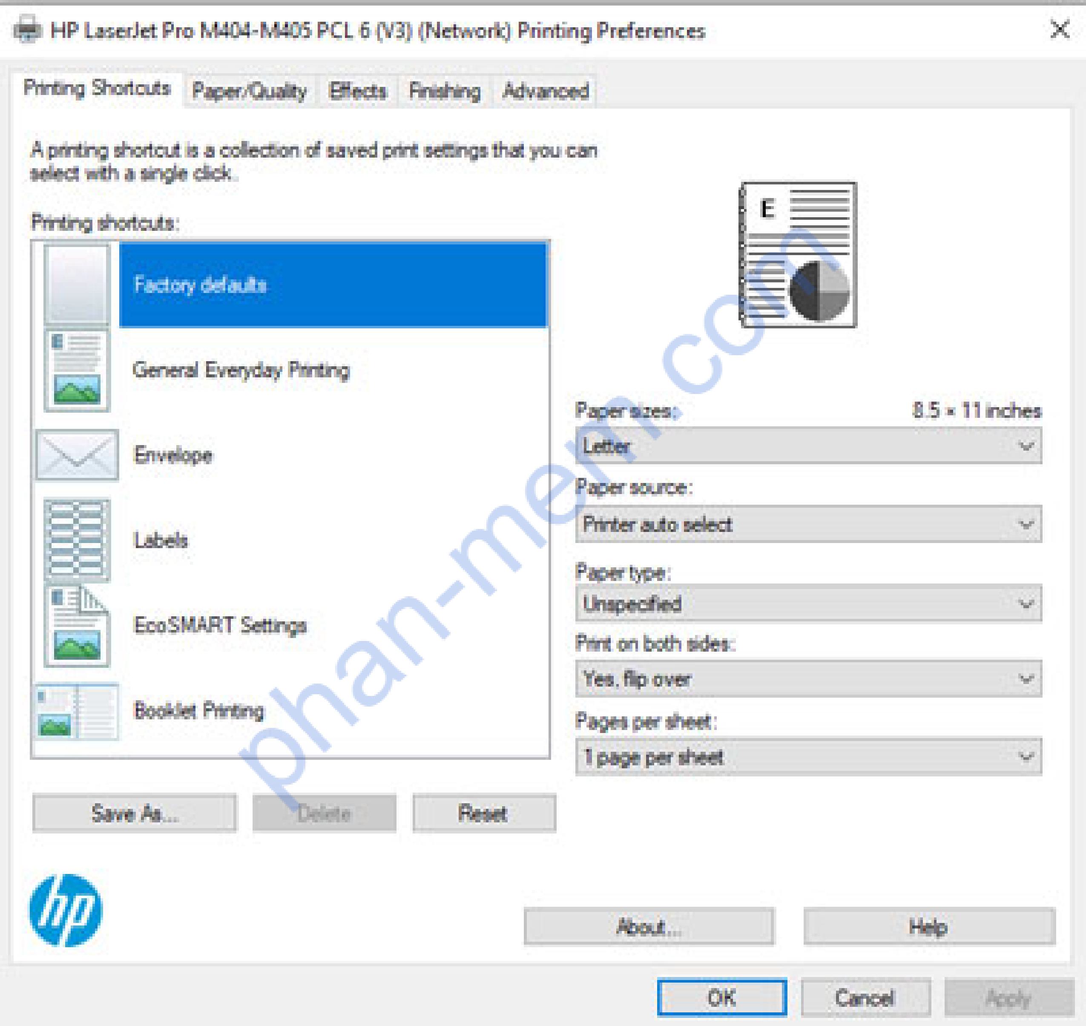Click the EcoSMART Settings icon
Viewport: 1086px width, 1026px height.
(77, 626)
